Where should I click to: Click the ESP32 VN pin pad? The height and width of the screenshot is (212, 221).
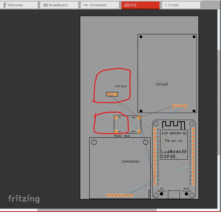coord(155,137)
